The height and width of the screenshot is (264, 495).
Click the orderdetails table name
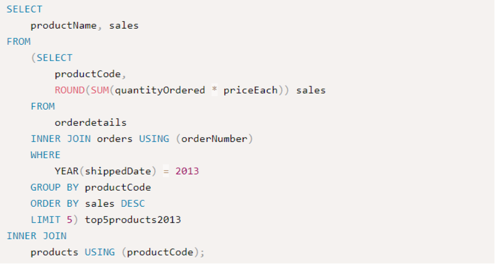point(91,123)
